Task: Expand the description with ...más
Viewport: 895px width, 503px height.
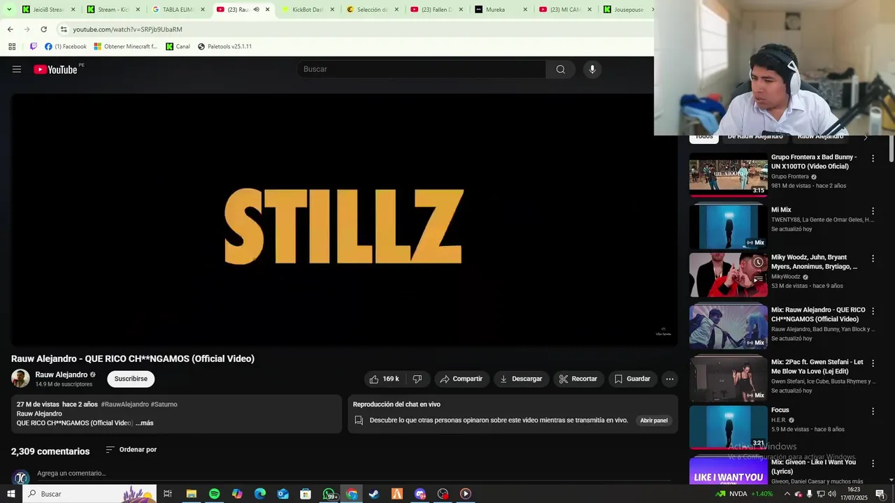Action: (145, 423)
